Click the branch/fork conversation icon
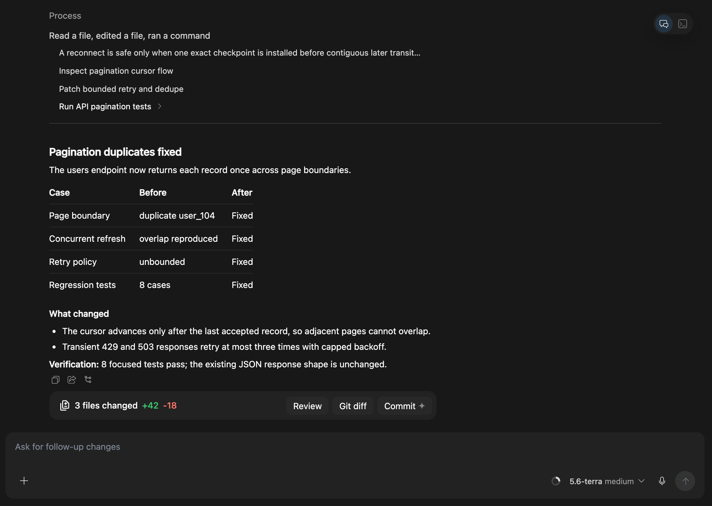712x506 pixels. [x=88, y=379]
